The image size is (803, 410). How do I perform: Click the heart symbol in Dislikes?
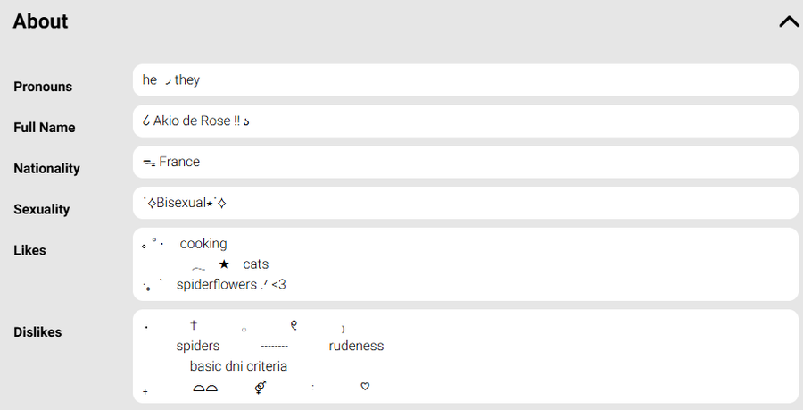[x=365, y=387]
